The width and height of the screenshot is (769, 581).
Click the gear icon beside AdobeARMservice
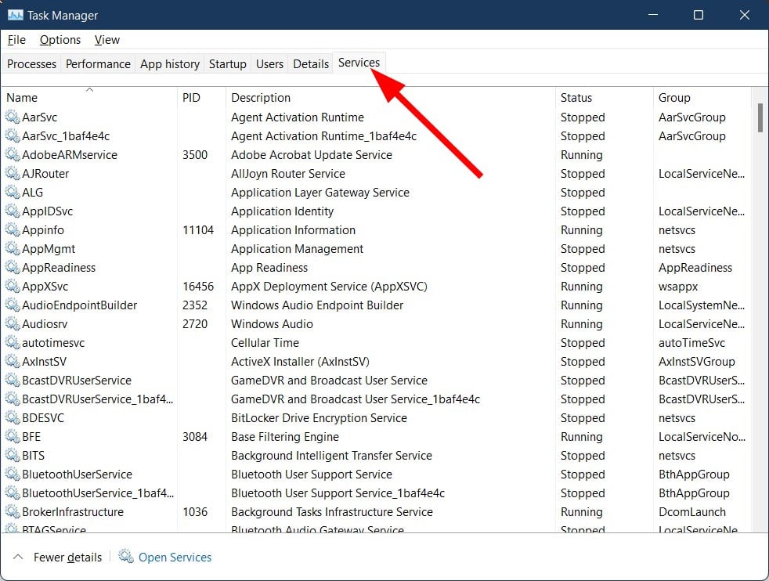[13, 154]
